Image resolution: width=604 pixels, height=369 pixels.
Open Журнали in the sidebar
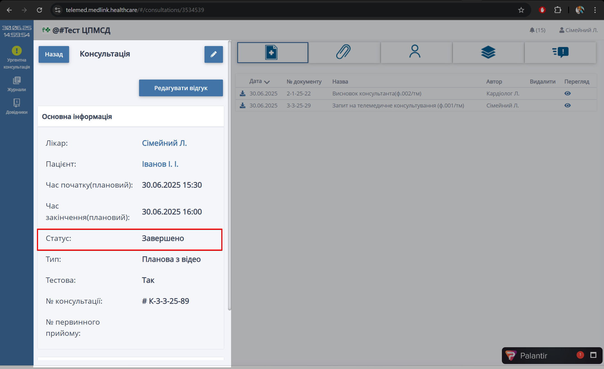click(x=17, y=84)
